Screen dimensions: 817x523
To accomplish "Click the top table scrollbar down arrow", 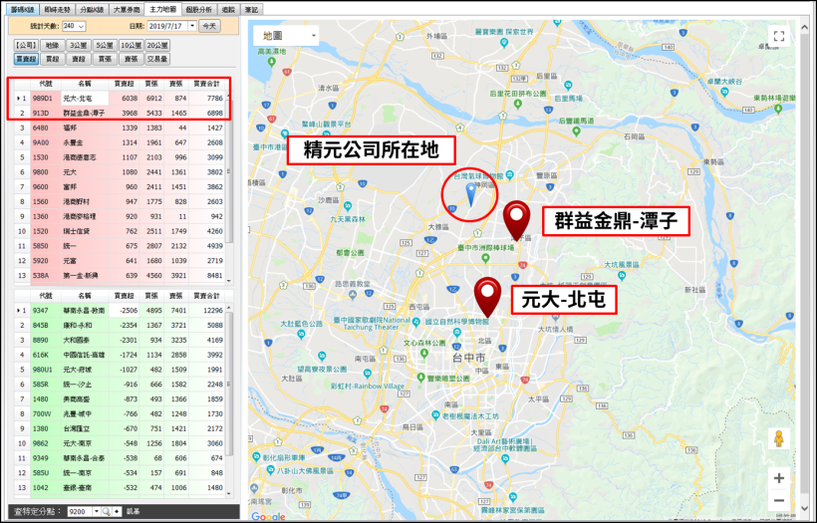I will (x=229, y=281).
